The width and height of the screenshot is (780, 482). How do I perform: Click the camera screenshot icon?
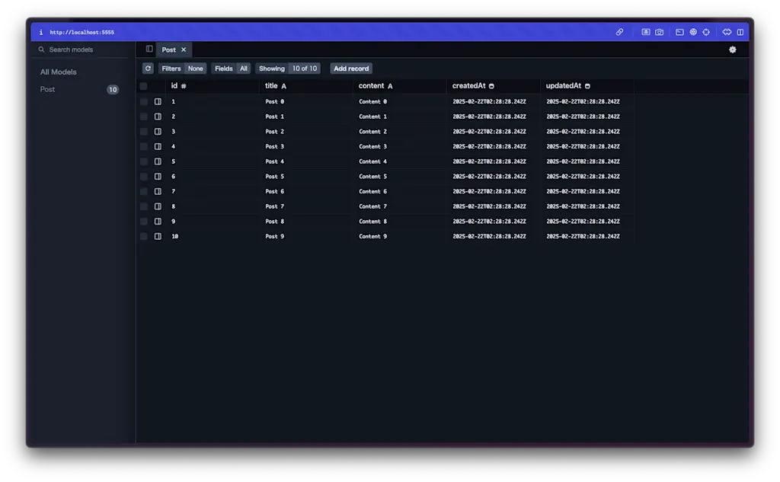click(x=659, y=32)
